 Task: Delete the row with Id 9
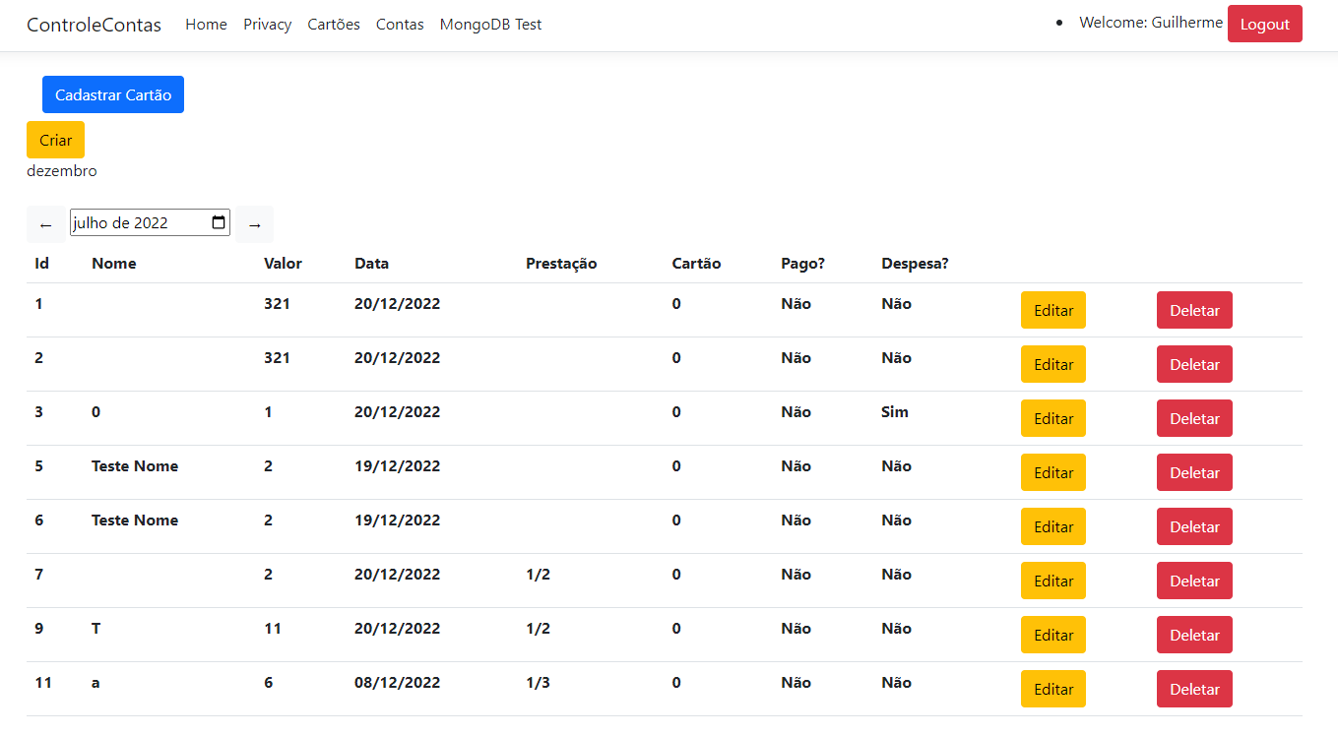(1194, 635)
